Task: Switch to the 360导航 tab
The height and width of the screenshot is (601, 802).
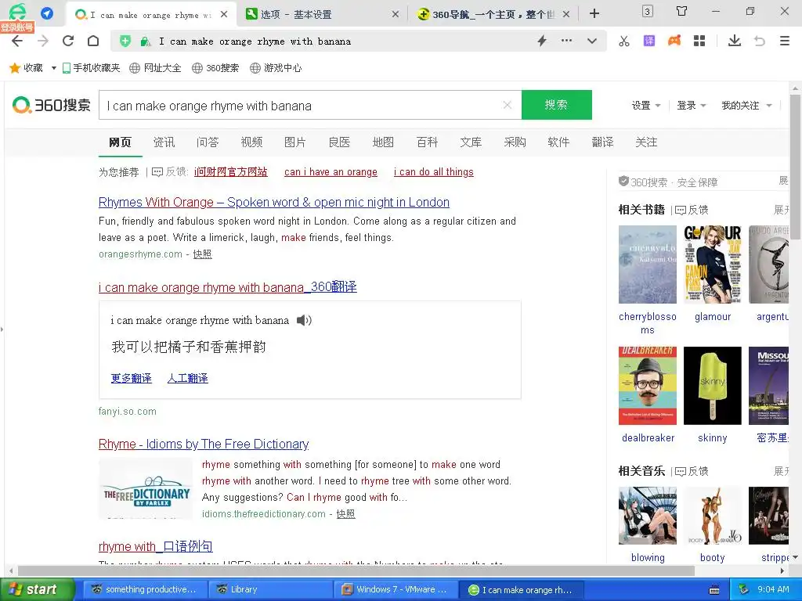Action: tap(493, 14)
